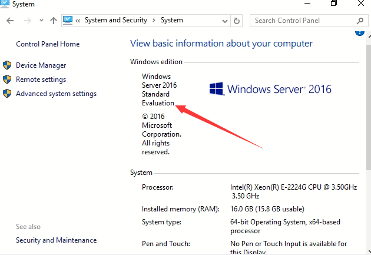Image resolution: width=371 pixels, height=255 pixels.
Task: Click shield icon by Advanced system settings
Action: click(7, 94)
